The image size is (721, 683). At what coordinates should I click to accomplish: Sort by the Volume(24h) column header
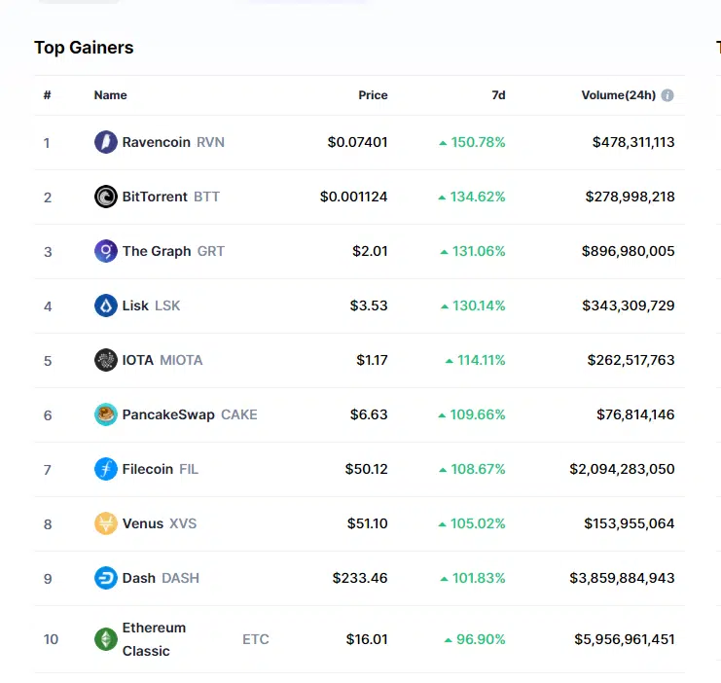pos(618,95)
